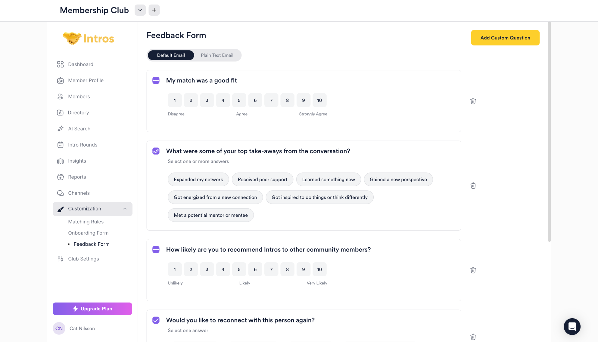
Task: Click the plus button beside Membership Club
Action: pos(154,10)
